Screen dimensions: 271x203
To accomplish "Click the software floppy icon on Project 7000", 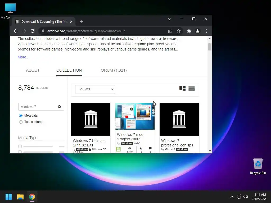I will [118, 149].
